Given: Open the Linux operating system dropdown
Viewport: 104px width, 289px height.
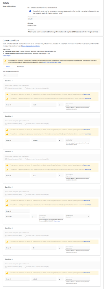Looking at the screenshot, I should (x=44, y=175).
